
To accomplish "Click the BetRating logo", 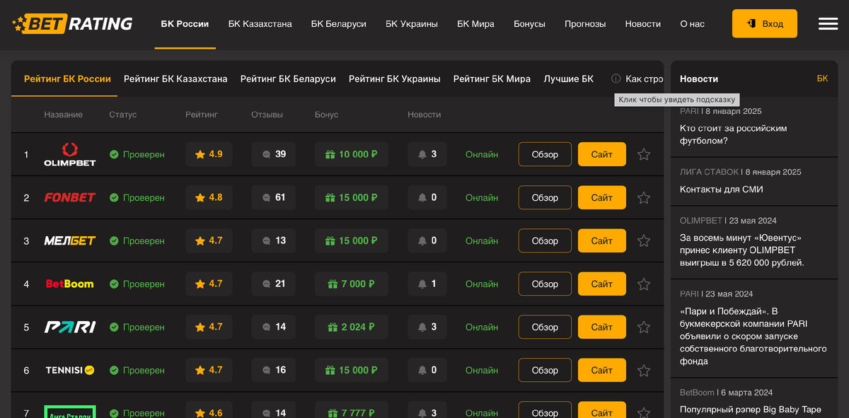I will (72, 24).
